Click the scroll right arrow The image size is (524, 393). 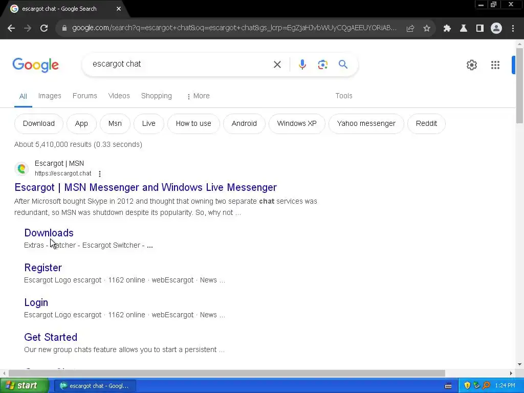click(x=511, y=373)
